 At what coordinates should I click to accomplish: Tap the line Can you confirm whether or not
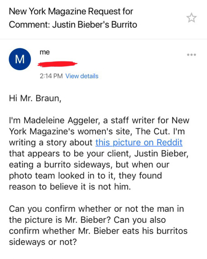point(96,209)
